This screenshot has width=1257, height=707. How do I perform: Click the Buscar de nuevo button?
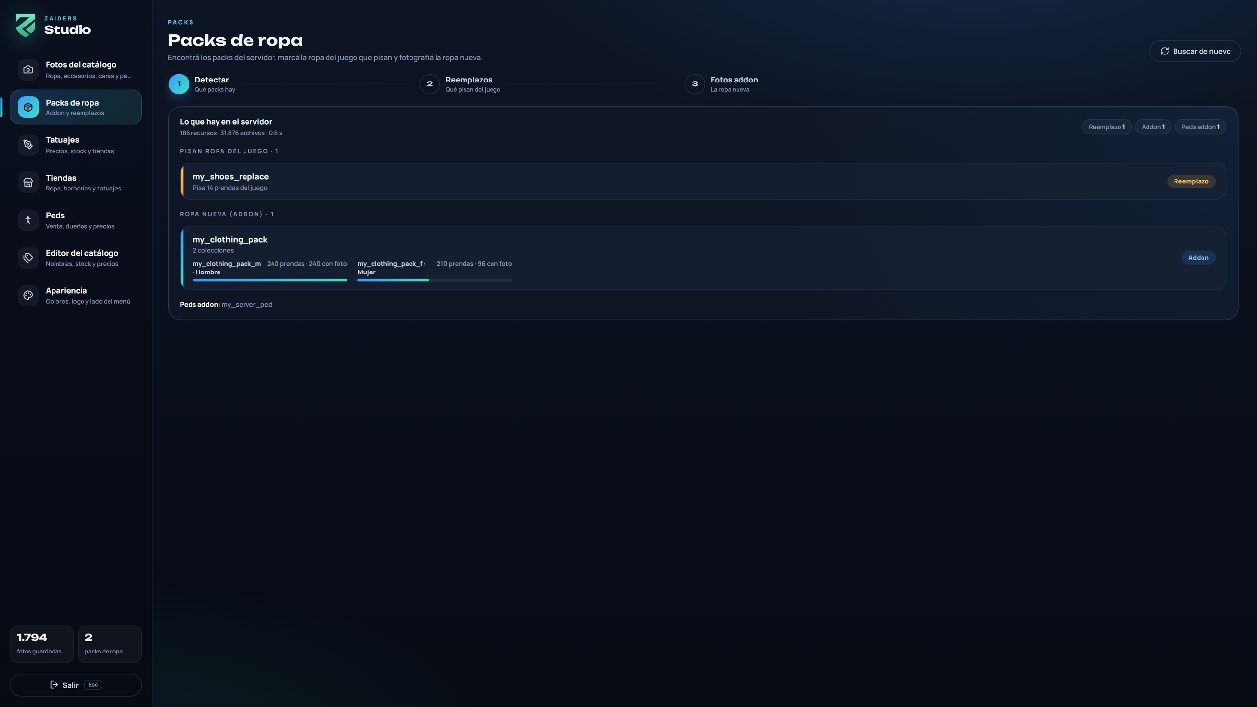click(1195, 51)
